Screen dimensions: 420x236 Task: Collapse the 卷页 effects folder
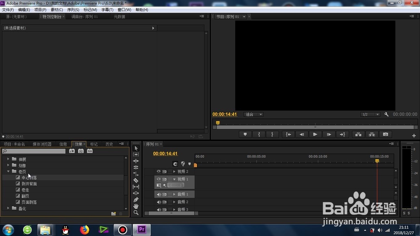pos(8,171)
